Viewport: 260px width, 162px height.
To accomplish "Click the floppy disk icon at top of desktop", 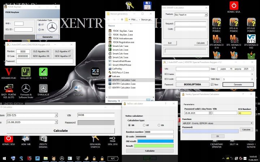I will point(147,5).
